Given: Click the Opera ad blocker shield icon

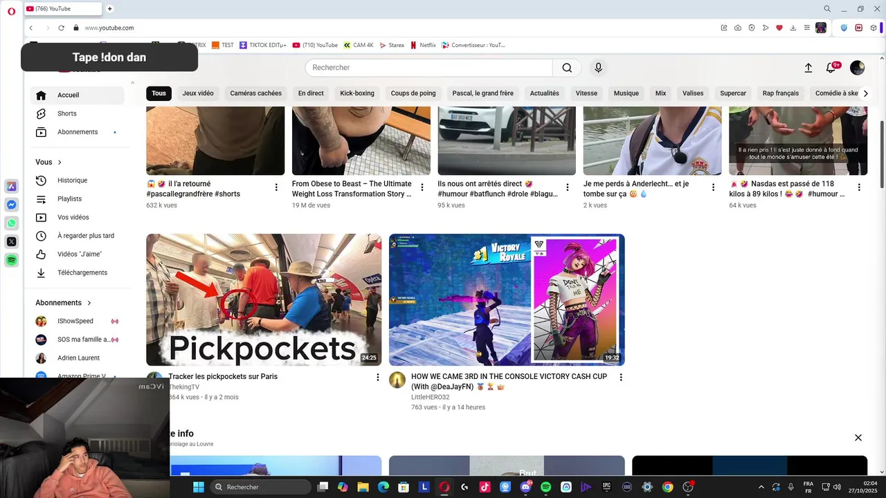Looking at the screenshot, I should (752, 28).
